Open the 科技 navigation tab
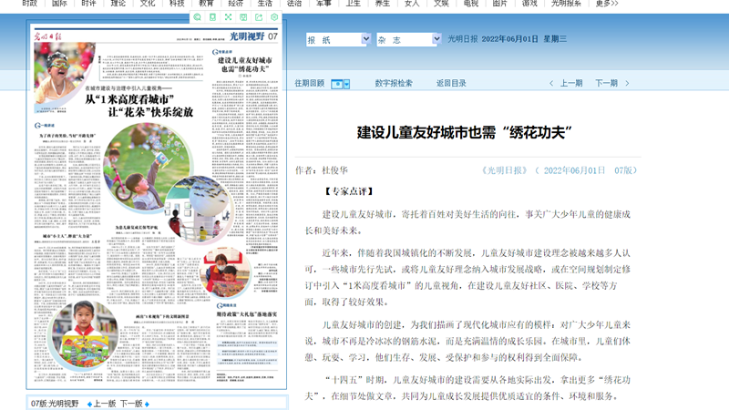 (177, 4)
